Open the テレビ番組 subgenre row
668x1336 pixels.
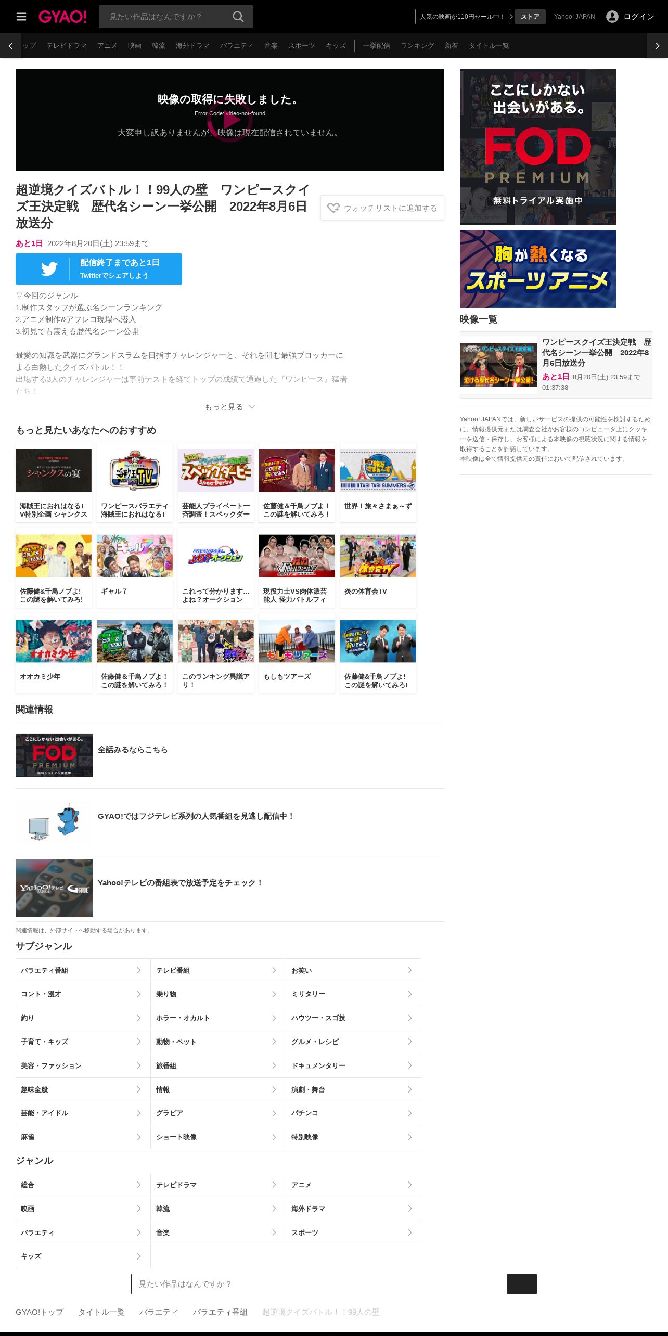pyautogui.click(x=218, y=971)
